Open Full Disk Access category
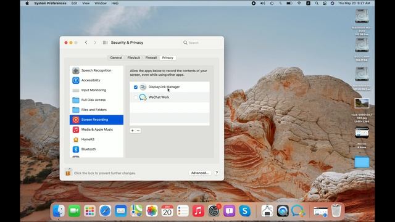Viewport: 395px width, 222px height. pyautogui.click(x=96, y=100)
